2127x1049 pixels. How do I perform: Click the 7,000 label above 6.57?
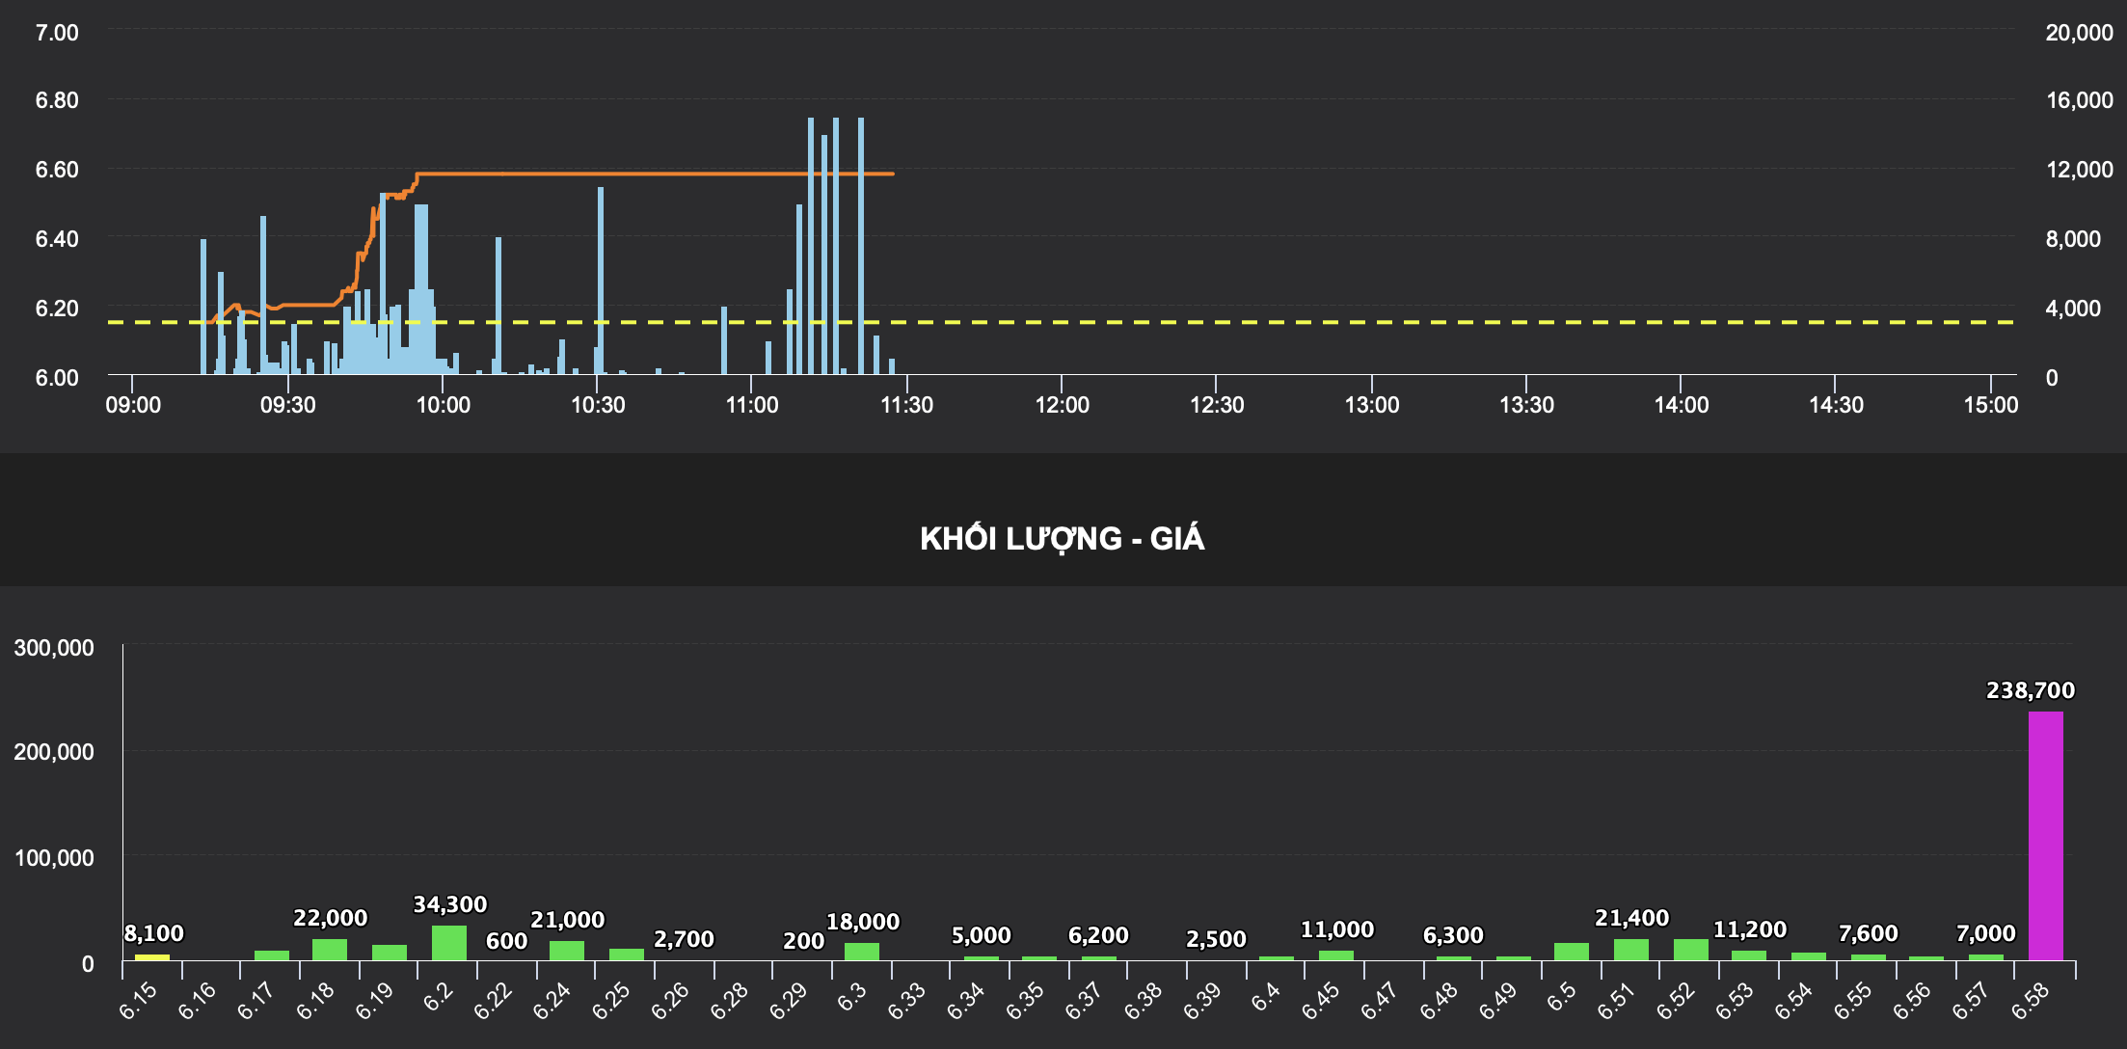[x=1985, y=933]
